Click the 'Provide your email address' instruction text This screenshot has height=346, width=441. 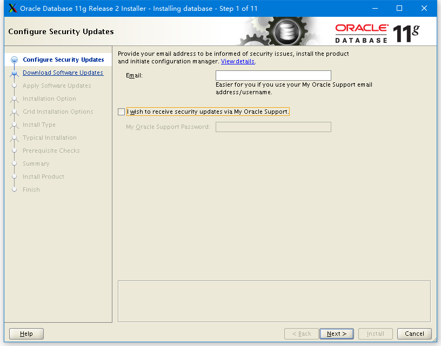(233, 57)
